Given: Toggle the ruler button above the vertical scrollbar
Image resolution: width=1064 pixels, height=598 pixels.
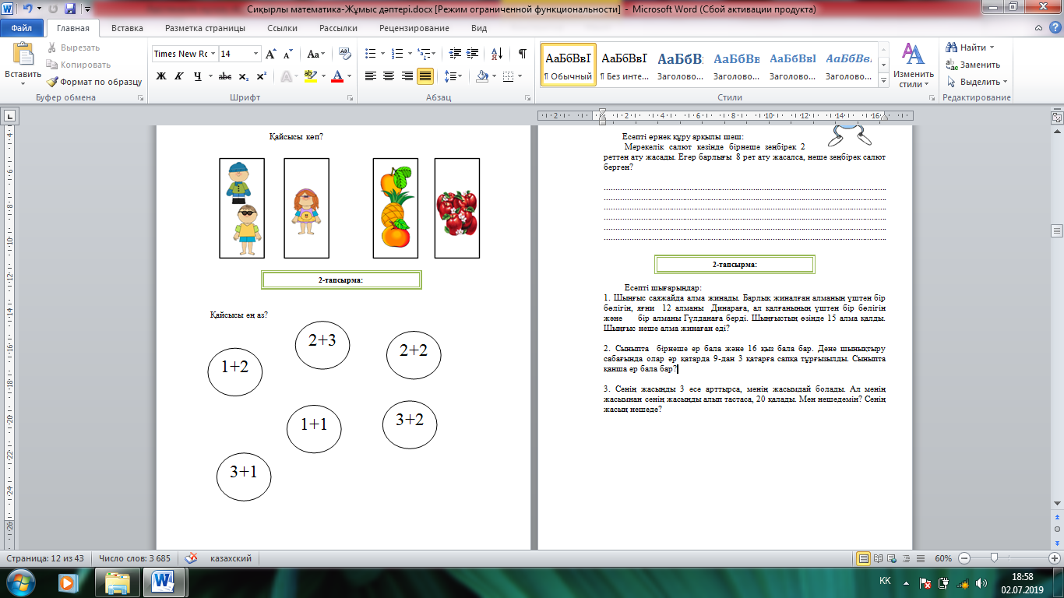Looking at the screenshot, I should click(1057, 116).
